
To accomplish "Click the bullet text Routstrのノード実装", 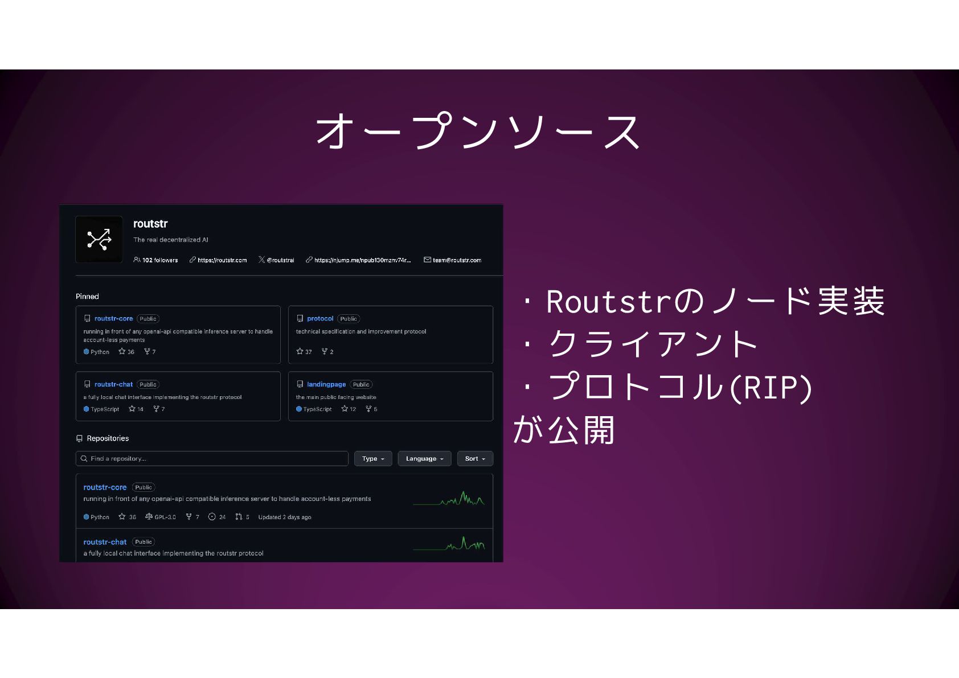I will [715, 301].
